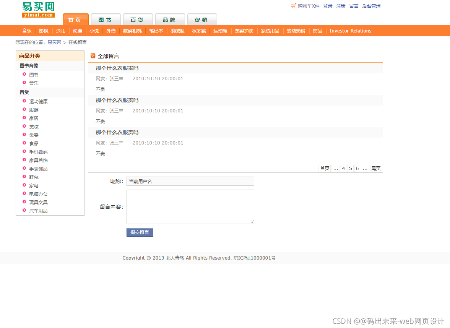Click the textarea resize handle corner
450x328 pixels.
tap(252, 222)
